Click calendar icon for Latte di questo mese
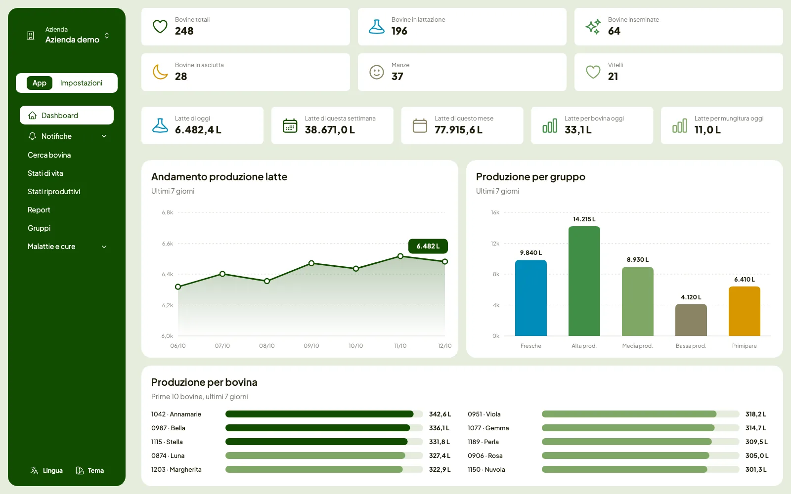The width and height of the screenshot is (791, 494). point(420,125)
